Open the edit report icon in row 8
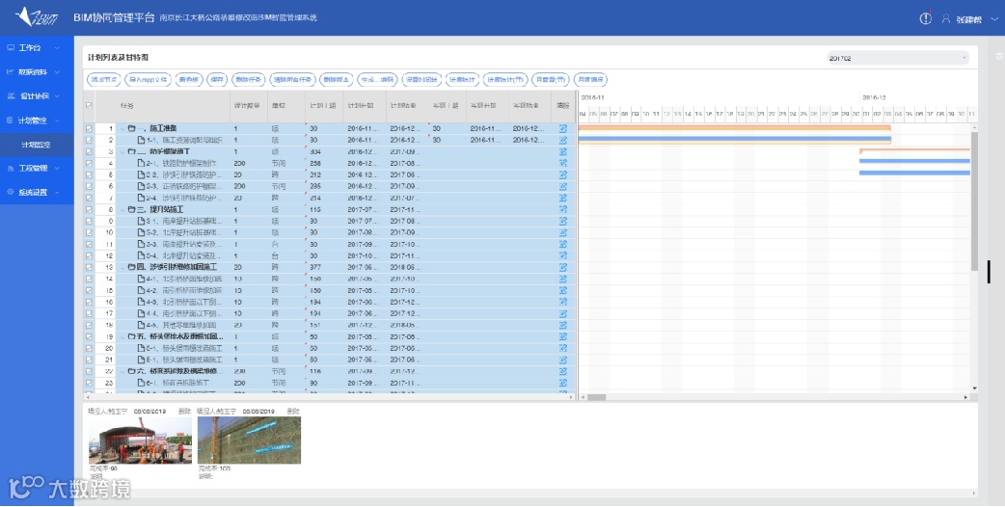1005x507 pixels. (x=562, y=209)
